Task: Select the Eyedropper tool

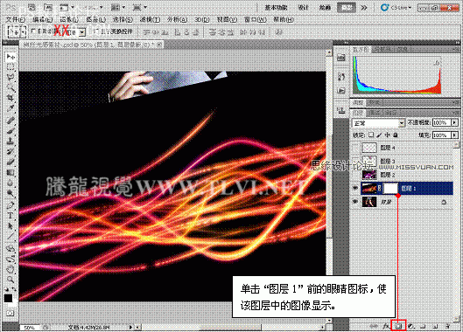Action: pos(11,109)
